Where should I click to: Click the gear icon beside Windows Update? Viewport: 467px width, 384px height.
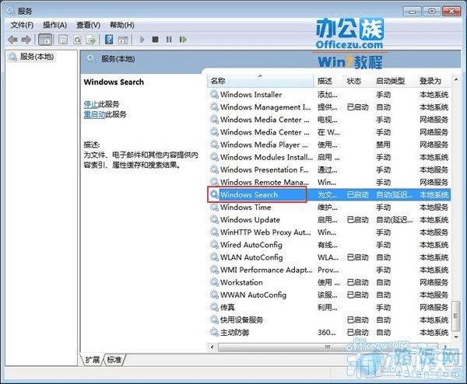pos(214,219)
